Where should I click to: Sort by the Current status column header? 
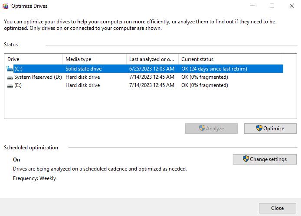[230, 59]
